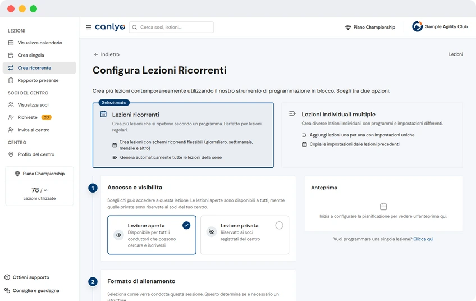Click the Ottieni supporto help icon
This screenshot has width=476, height=301.
[x=7, y=277]
